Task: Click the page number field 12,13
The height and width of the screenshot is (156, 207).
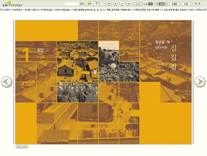Action: click(138, 4)
